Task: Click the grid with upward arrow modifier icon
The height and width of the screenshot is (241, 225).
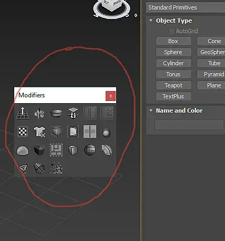Action: point(23,113)
